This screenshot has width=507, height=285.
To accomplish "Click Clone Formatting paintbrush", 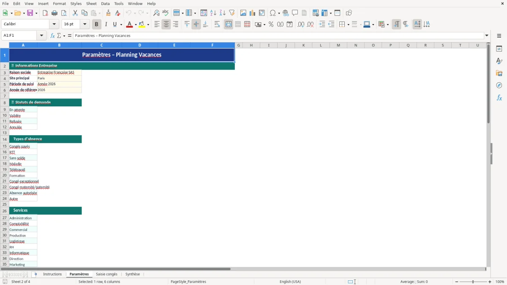I will [x=109, y=13].
